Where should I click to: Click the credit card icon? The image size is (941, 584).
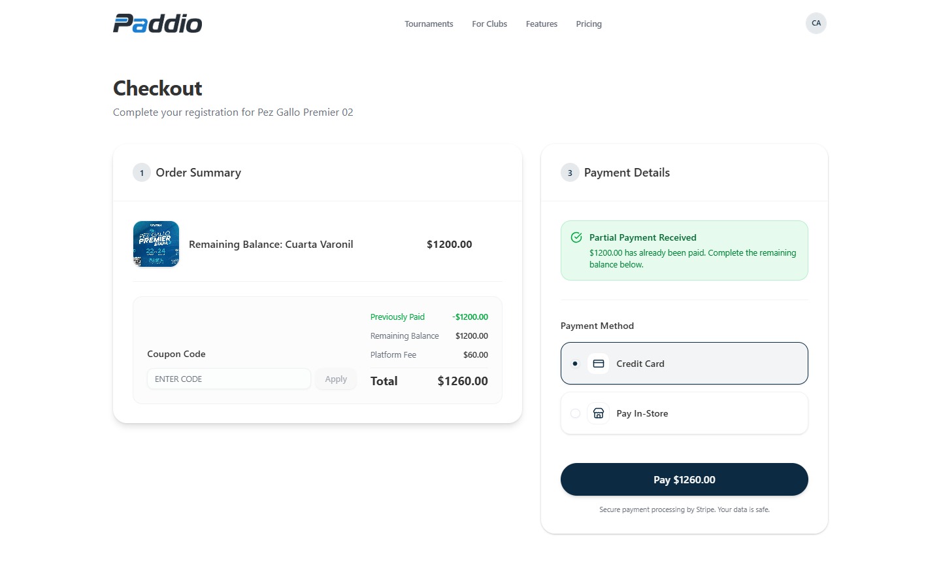pos(598,364)
